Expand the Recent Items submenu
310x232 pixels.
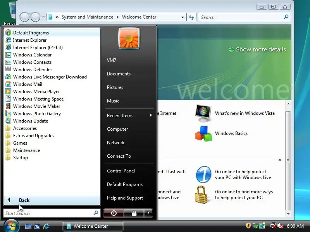click(129, 115)
